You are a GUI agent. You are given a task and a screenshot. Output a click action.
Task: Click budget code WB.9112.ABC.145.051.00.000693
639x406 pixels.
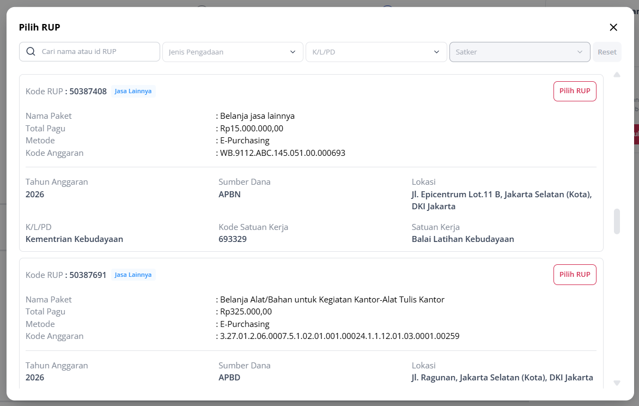(x=282, y=153)
